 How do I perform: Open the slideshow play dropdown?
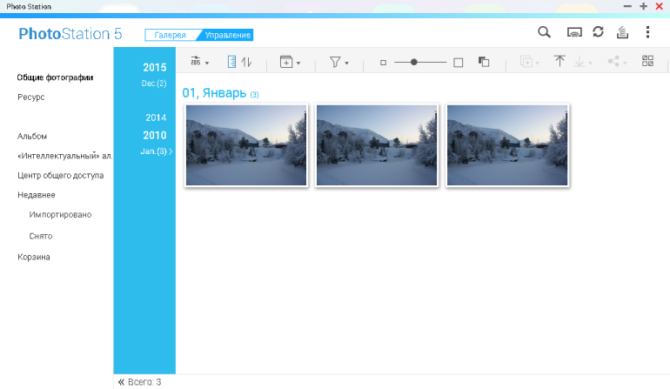click(529, 62)
